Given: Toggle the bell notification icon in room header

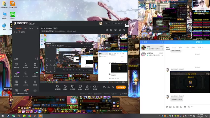Looking at the screenshot, I should pyautogui.click(x=120, y=30).
